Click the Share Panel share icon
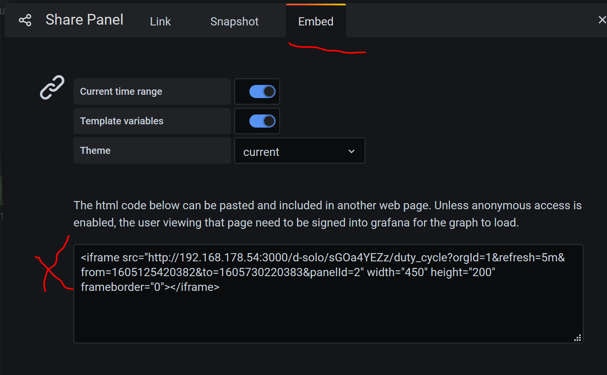The height and width of the screenshot is (375, 607). [x=25, y=20]
